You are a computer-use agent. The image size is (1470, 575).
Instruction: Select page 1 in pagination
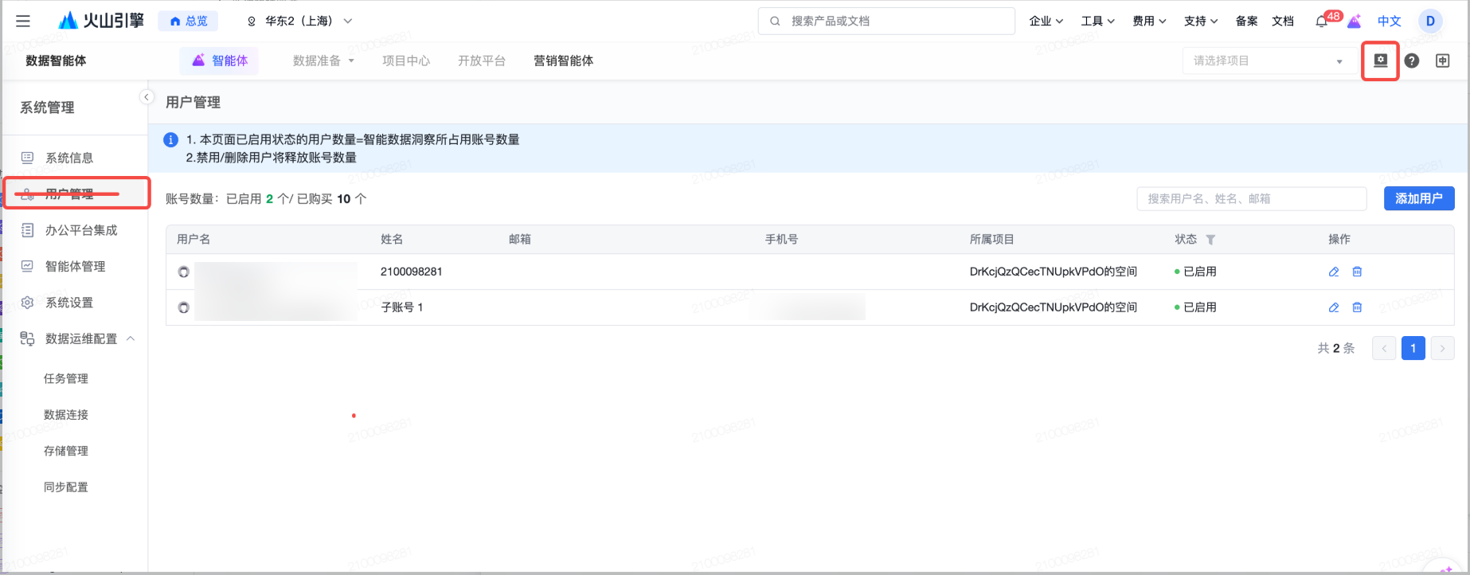1413,348
